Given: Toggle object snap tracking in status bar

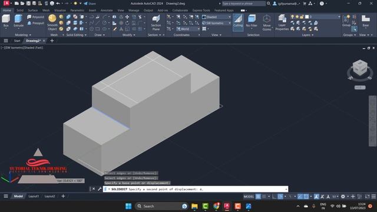Looking at the screenshot, I should (x=300, y=196).
